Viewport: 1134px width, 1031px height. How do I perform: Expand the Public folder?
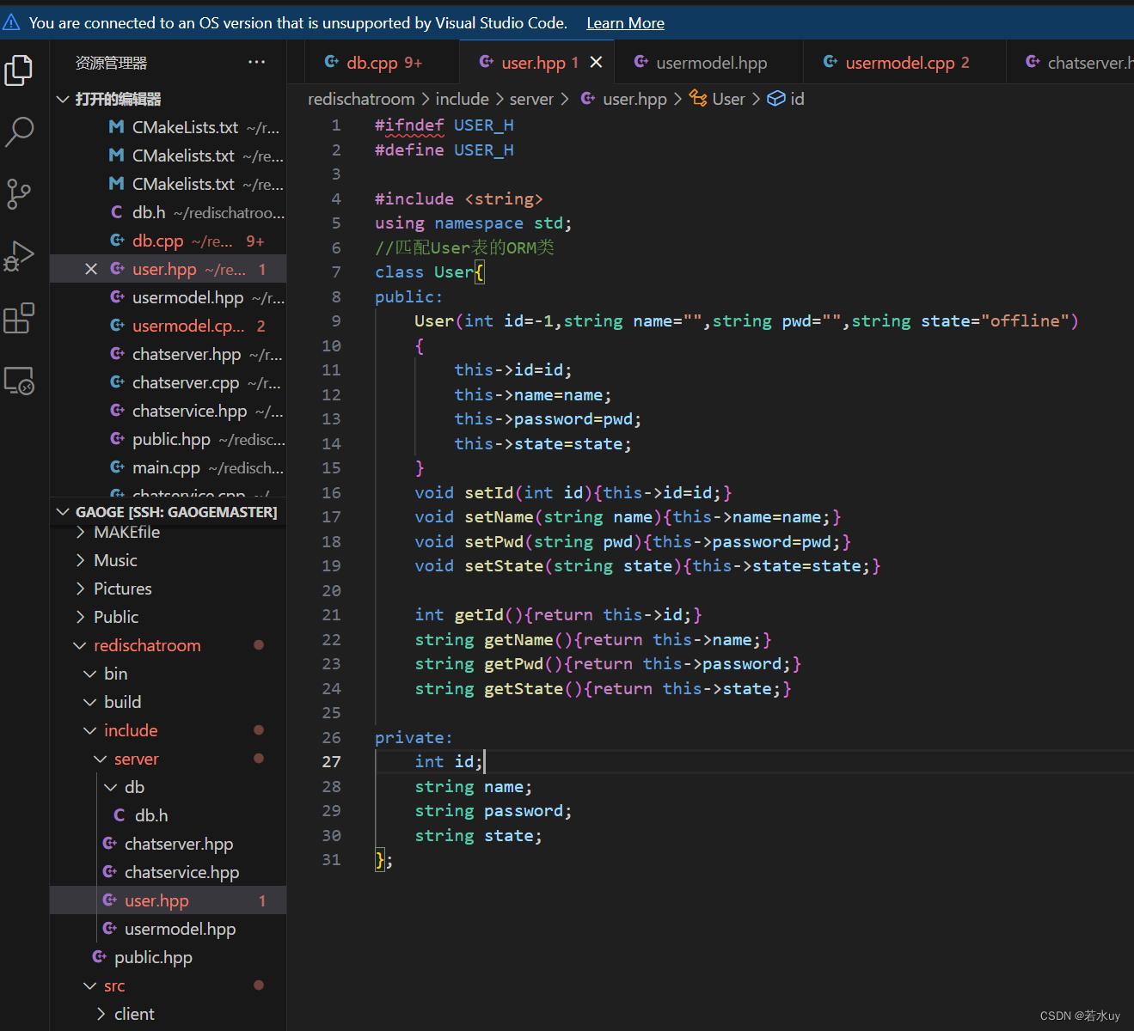[115, 617]
